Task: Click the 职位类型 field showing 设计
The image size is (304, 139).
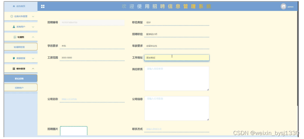Action: coord(177,23)
